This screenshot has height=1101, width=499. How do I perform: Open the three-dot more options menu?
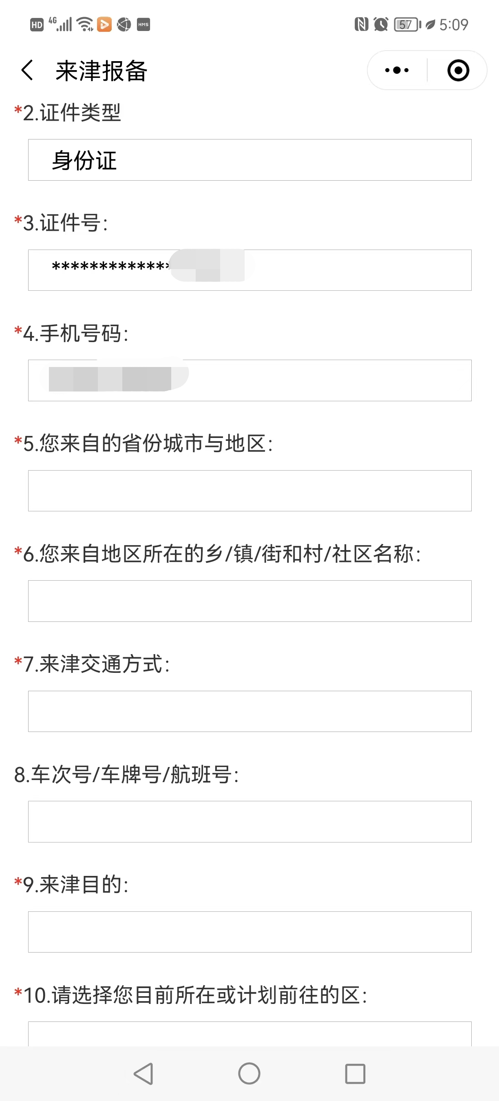click(x=397, y=70)
